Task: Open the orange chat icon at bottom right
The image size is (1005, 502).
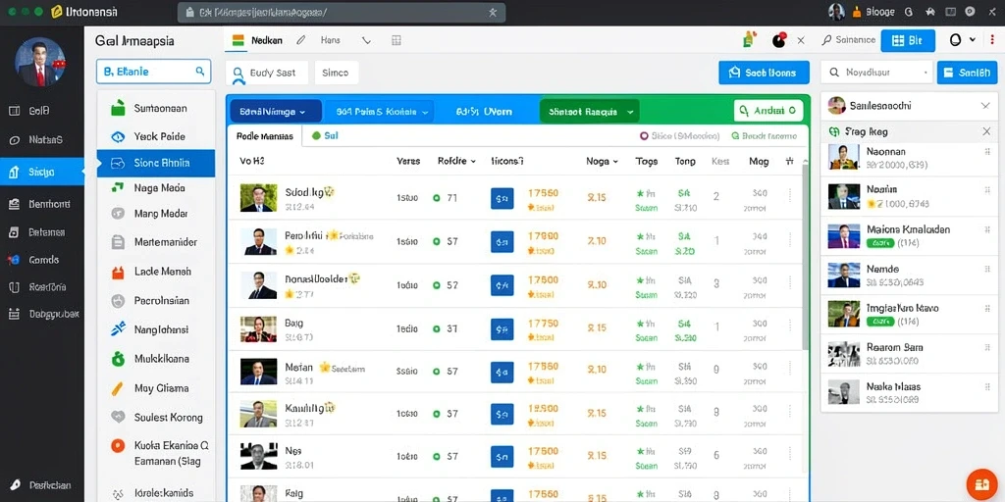Action: [981, 484]
